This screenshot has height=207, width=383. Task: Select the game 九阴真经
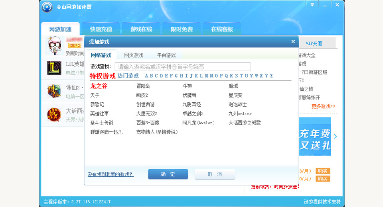[x=191, y=105]
